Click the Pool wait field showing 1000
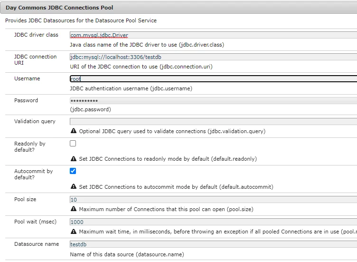 click(x=213, y=222)
